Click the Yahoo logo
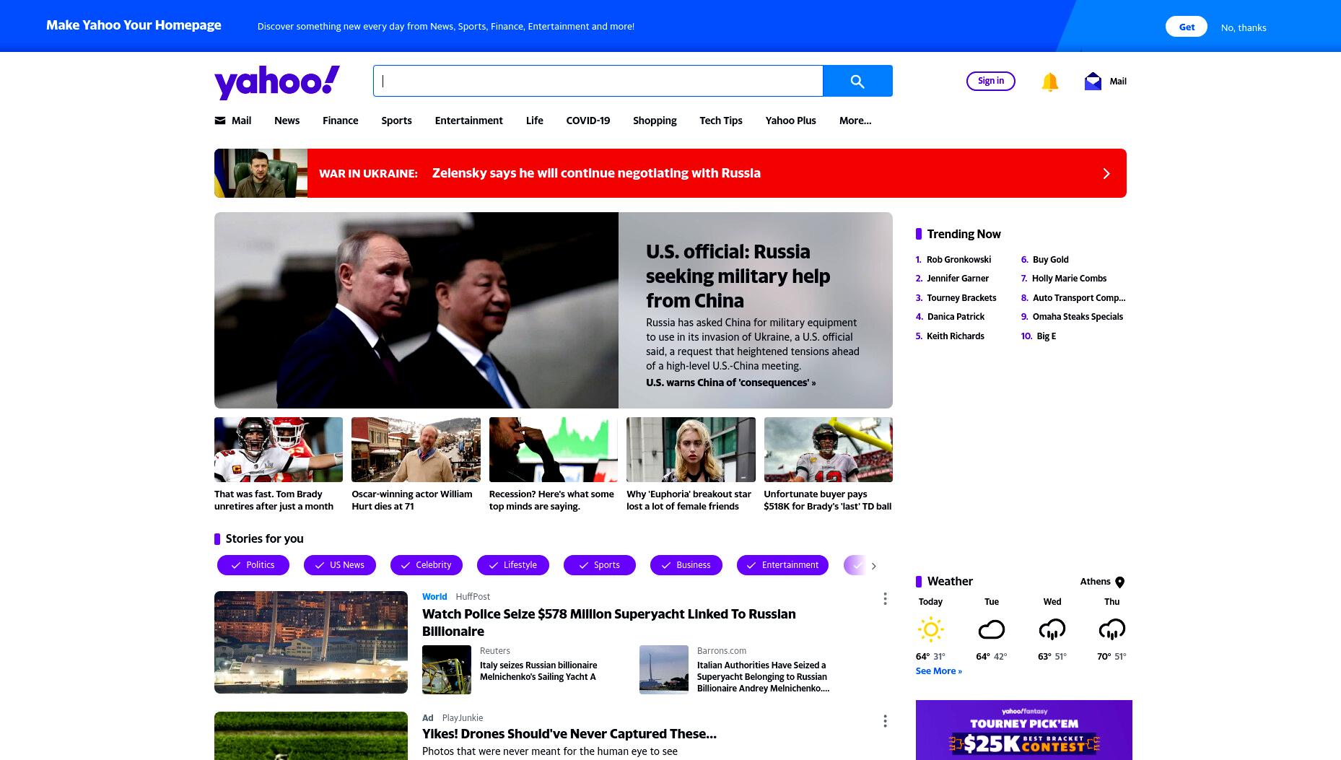Viewport: 1341px width, 760px height. pos(277,82)
